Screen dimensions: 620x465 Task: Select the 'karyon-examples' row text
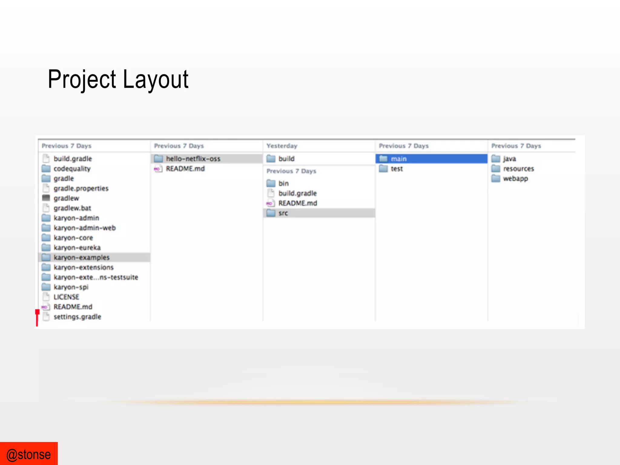click(x=82, y=258)
